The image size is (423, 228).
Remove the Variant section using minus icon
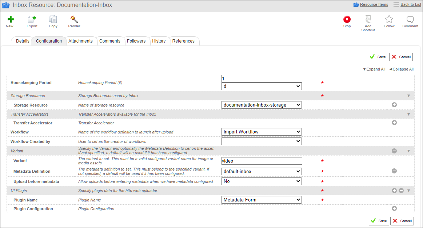(x=394, y=151)
